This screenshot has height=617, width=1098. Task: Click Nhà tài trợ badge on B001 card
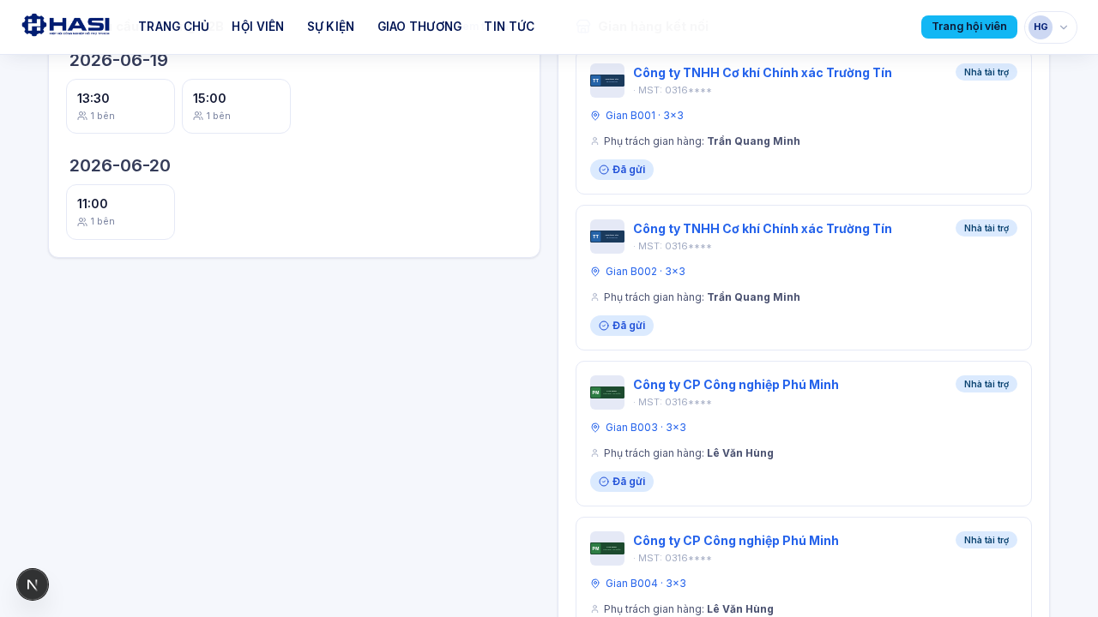click(x=986, y=72)
